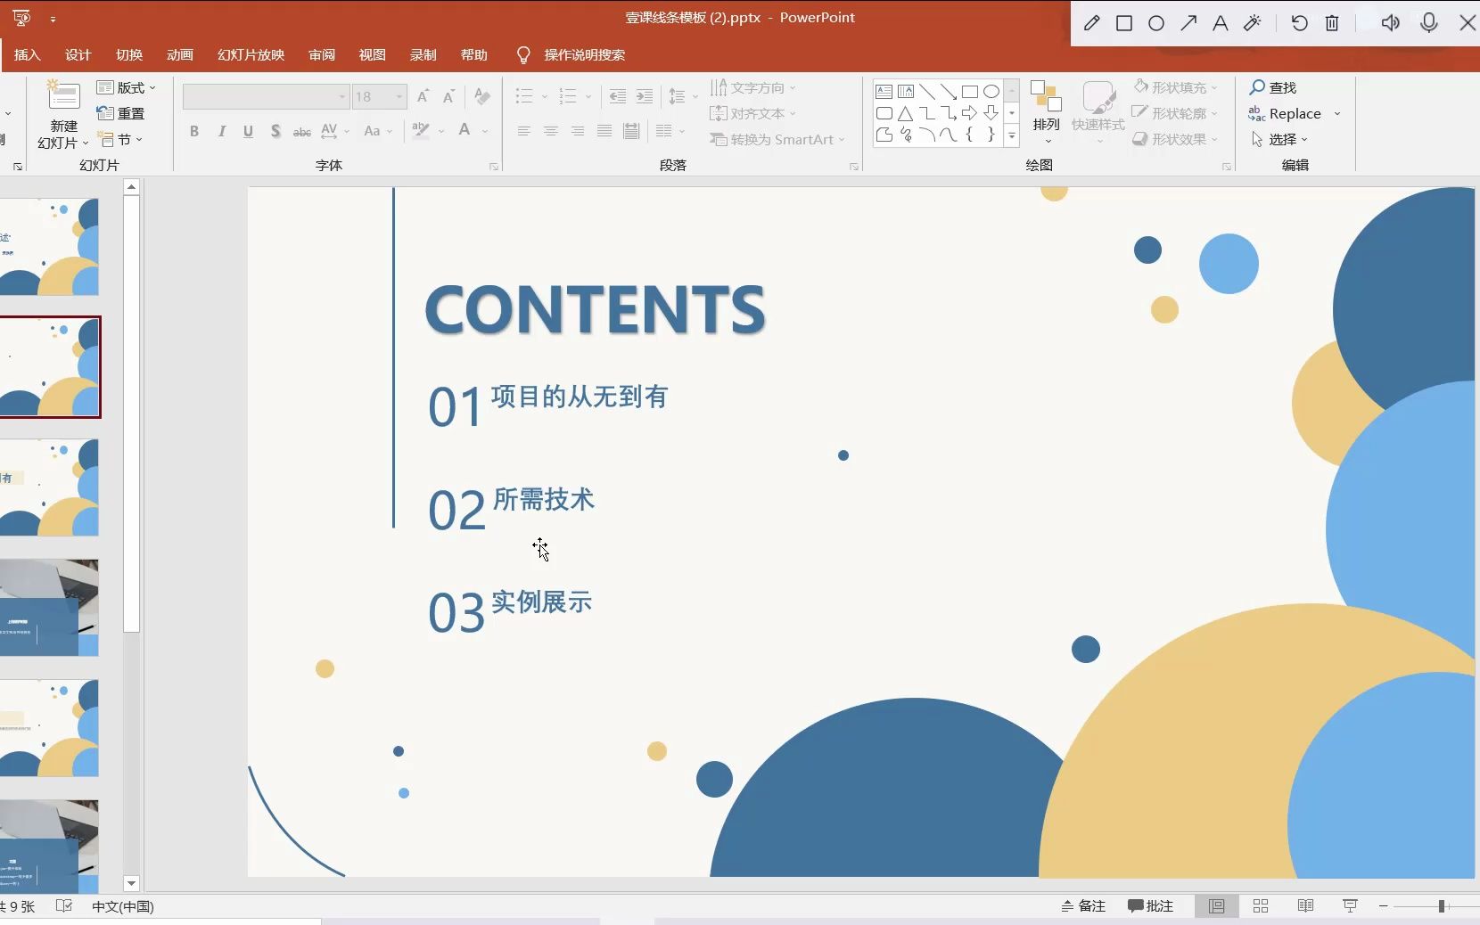This screenshot has width=1480, height=925.
Task: Open the font size dropdown
Action: click(399, 96)
